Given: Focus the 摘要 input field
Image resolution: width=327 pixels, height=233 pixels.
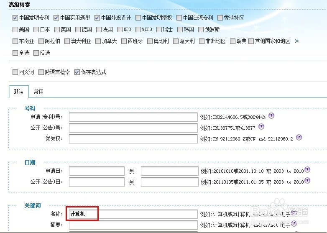Looking at the screenshot, I should click(133, 225).
